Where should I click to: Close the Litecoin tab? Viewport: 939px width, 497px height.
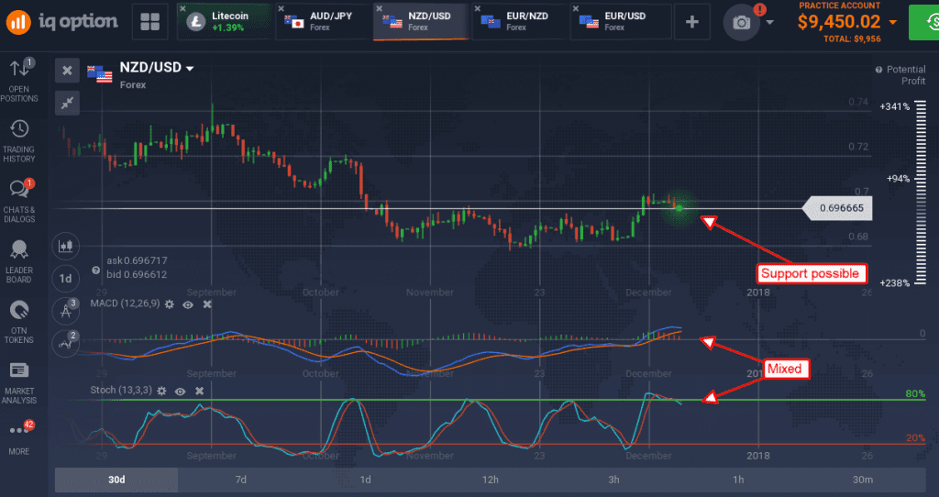183,8
